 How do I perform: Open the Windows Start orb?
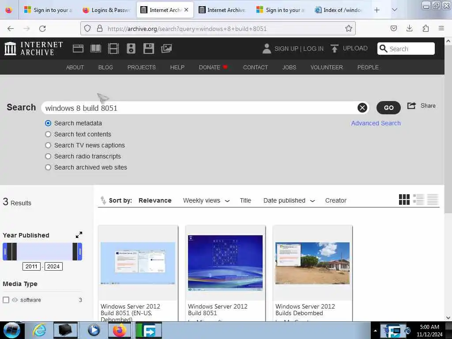pos(11,330)
